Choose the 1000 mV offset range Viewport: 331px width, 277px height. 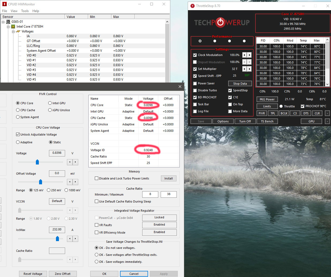[66, 190]
